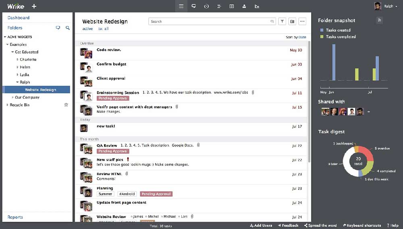Viewport: 403px width, 229px height.
Task: Open Ralph user menu dropdown arrow
Action: [397, 6]
